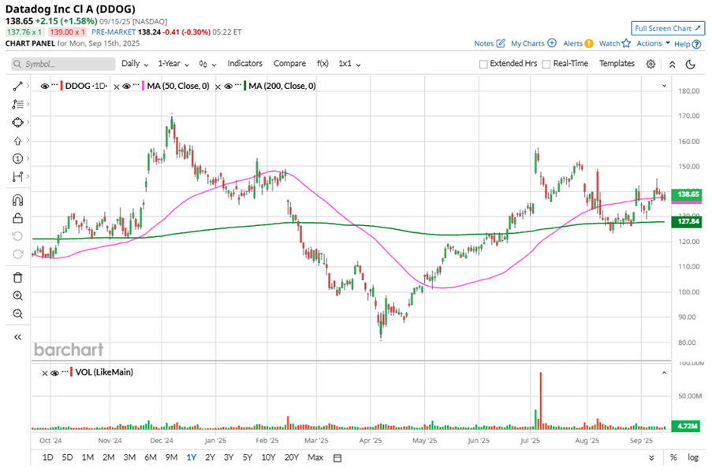Open the f(x) expressions menu

pyautogui.click(x=322, y=64)
